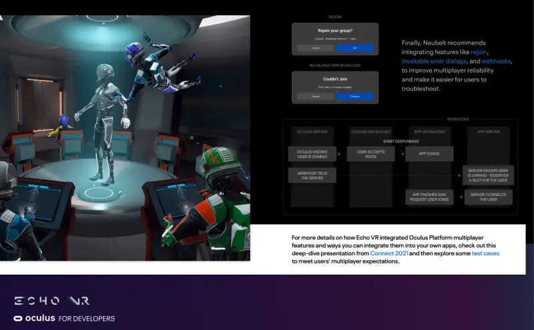
Task: Click the "REJOIN" heading above first dialog
Action: (x=335, y=17)
